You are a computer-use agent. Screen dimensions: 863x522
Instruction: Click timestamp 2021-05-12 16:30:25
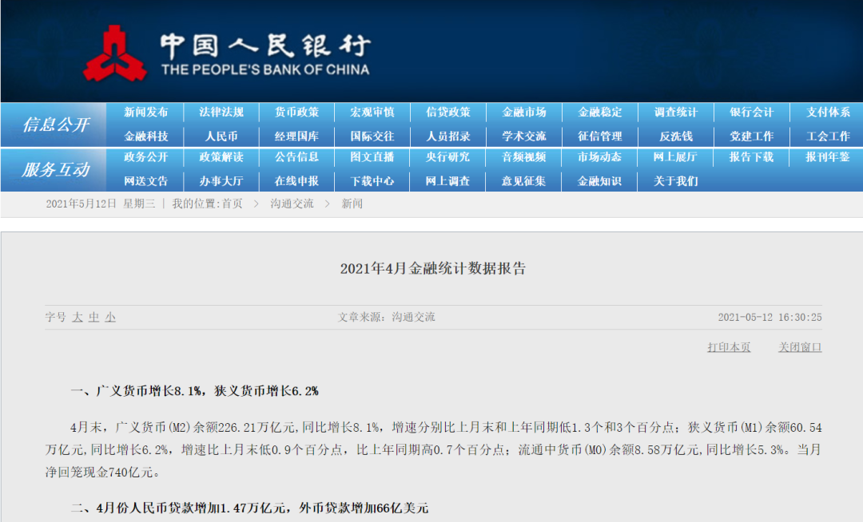[770, 317]
